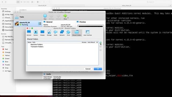Confirm the dialog with OK
This screenshot has width=172, height=97.
point(98,69)
